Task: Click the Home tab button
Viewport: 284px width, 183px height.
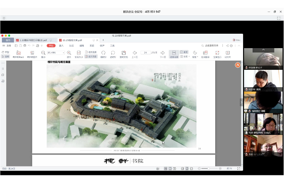Action: tap(8, 40)
